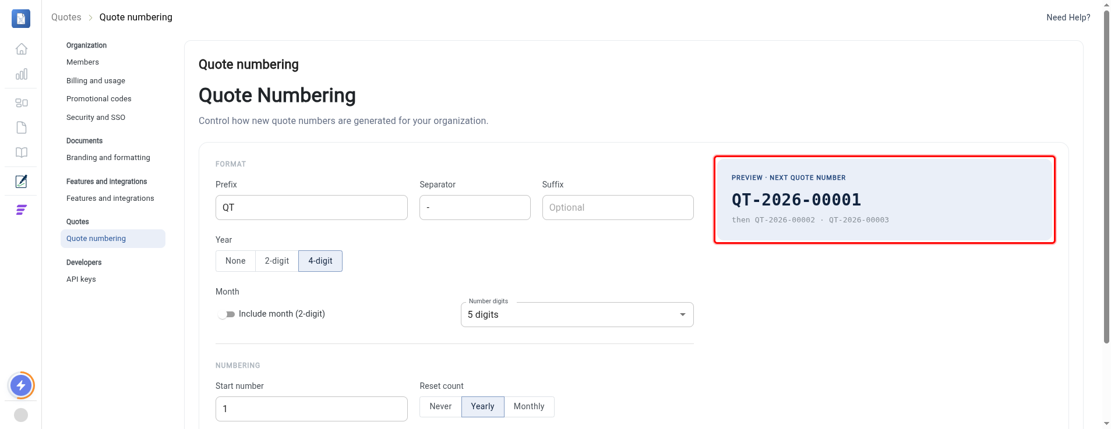This screenshot has height=429, width=1111.
Task: Open the document page icon in sidebar
Action: 22,127
